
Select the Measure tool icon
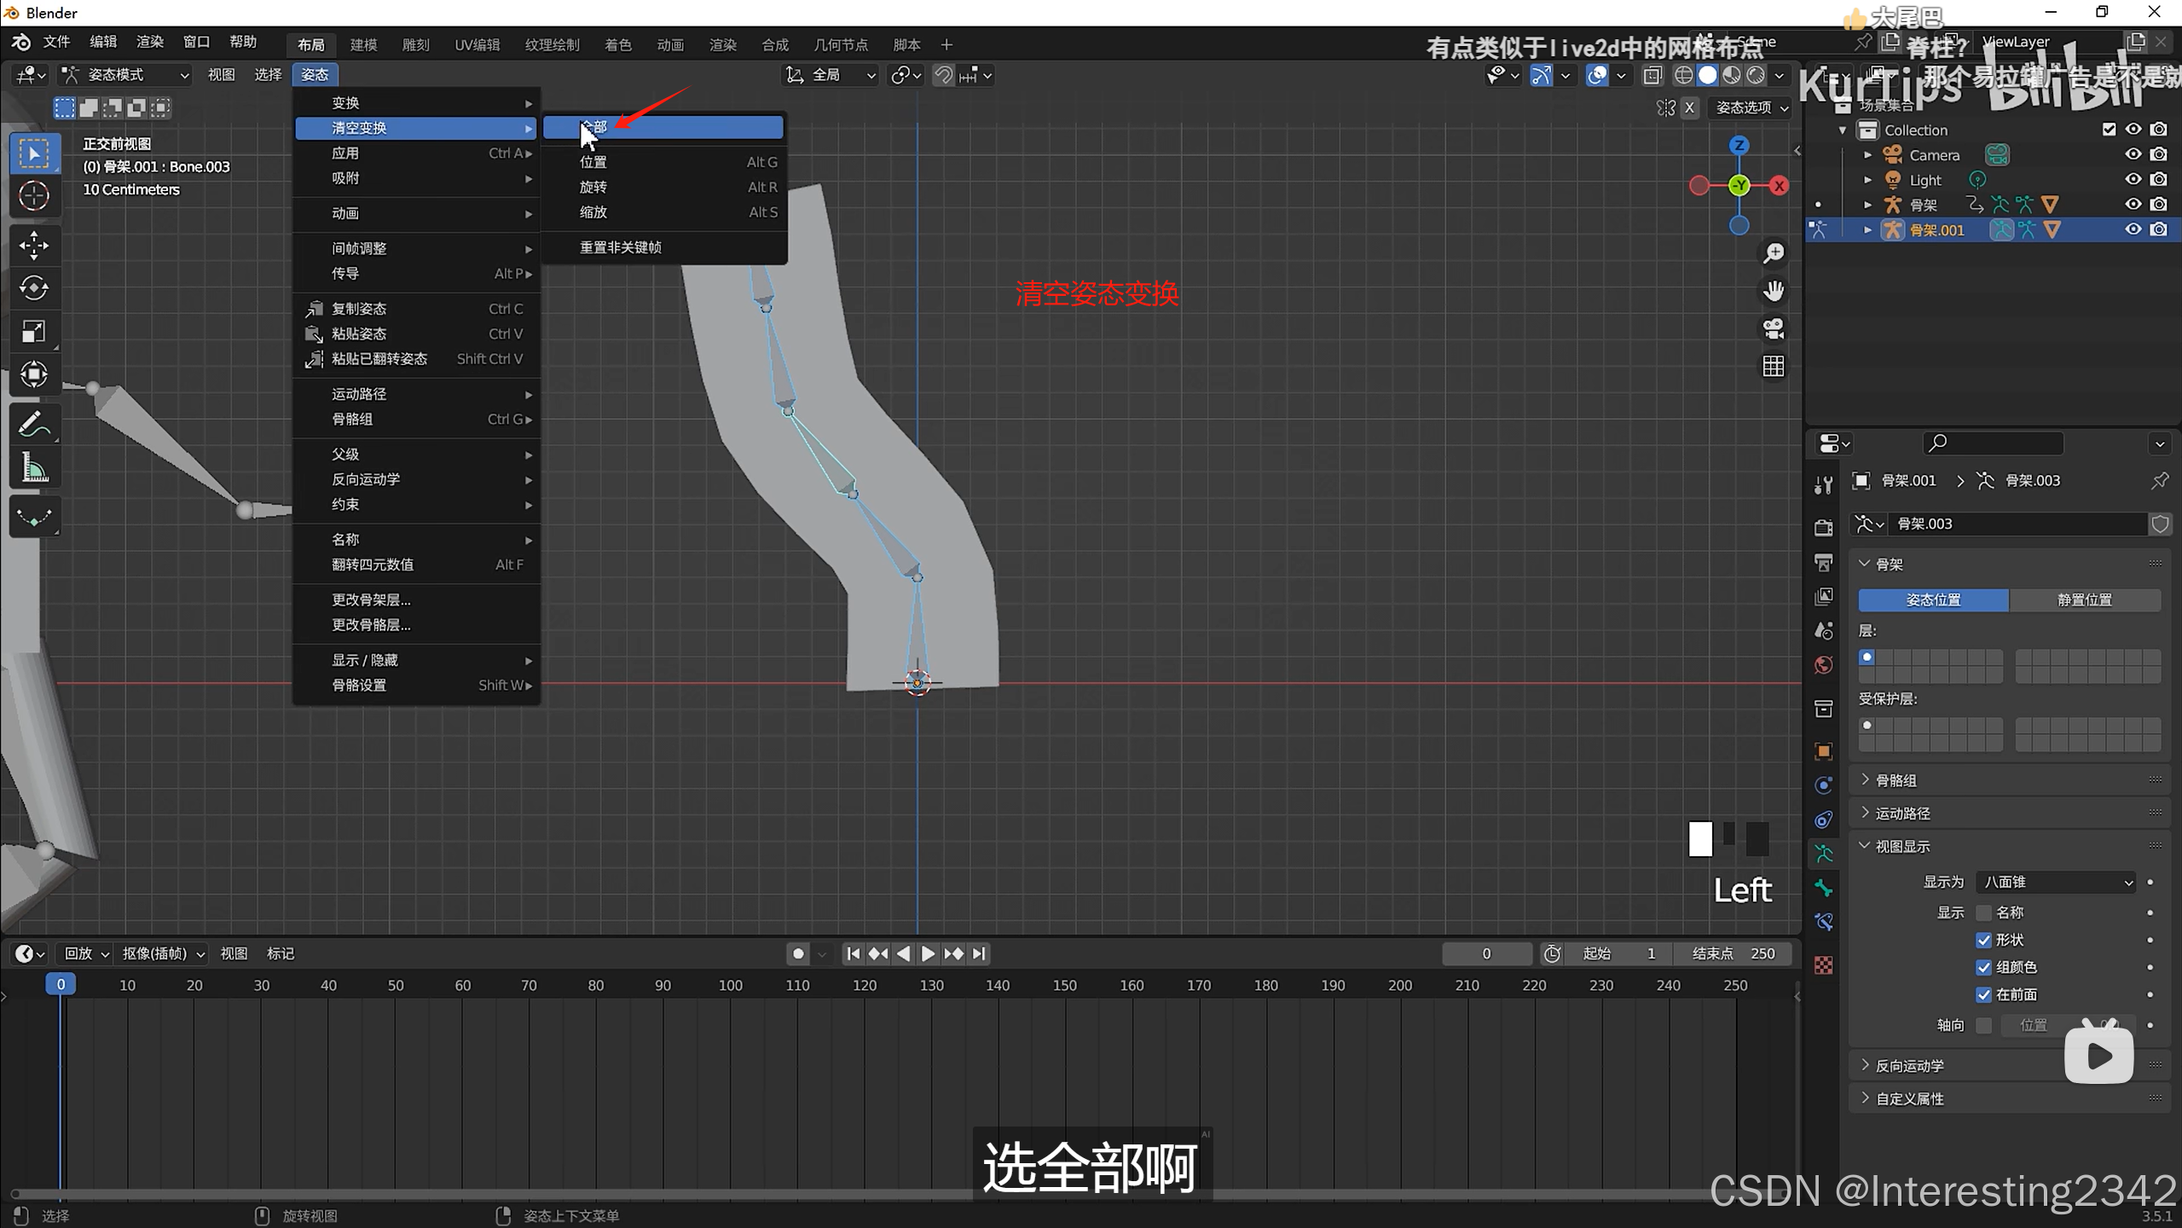tap(34, 468)
